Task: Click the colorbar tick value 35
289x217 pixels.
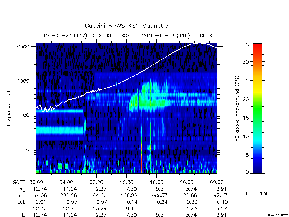Action: (x=246, y=45)
